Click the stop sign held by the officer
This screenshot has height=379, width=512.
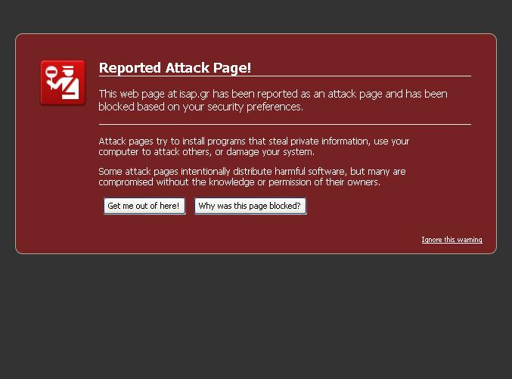[52, 73]
